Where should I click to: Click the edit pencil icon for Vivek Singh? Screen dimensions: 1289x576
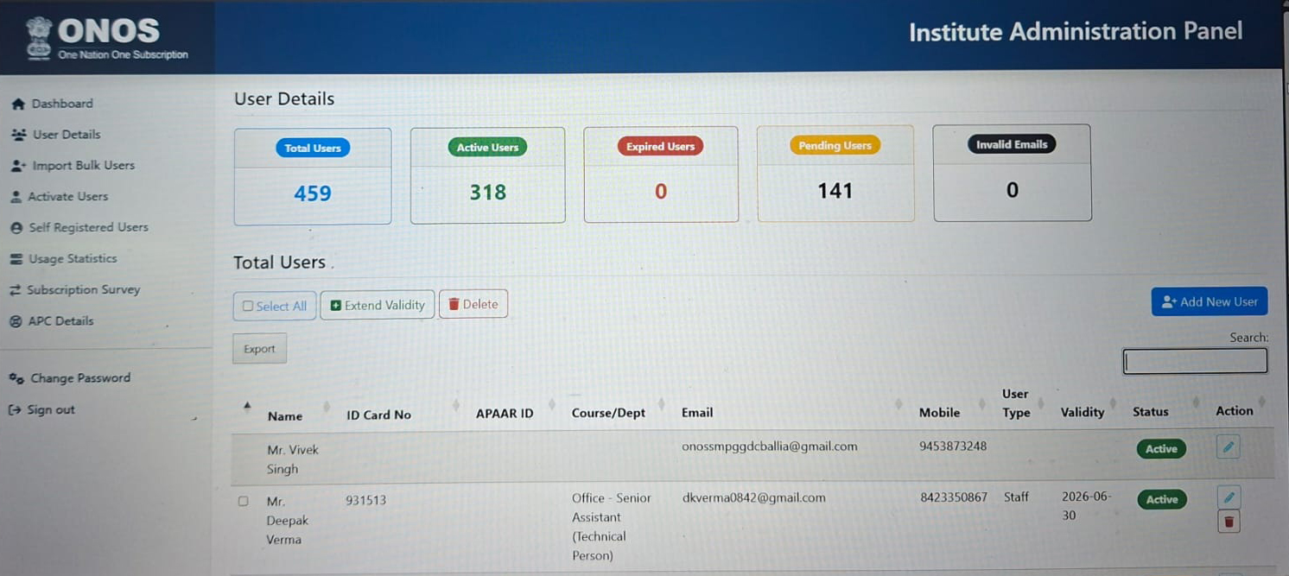[x=1228, y=446]
